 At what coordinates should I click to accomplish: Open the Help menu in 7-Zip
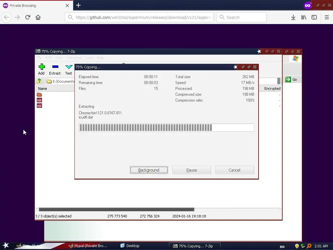[x=100, y=58]
